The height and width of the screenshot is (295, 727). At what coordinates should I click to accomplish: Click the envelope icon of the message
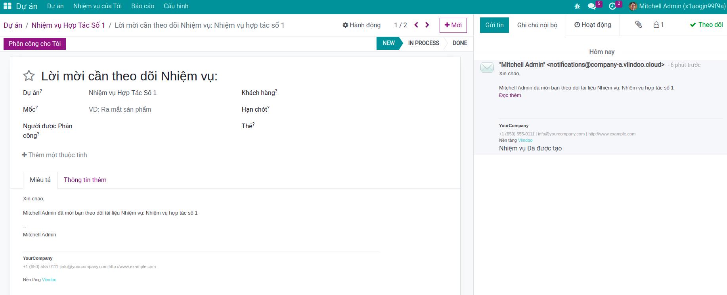(487, 67)
